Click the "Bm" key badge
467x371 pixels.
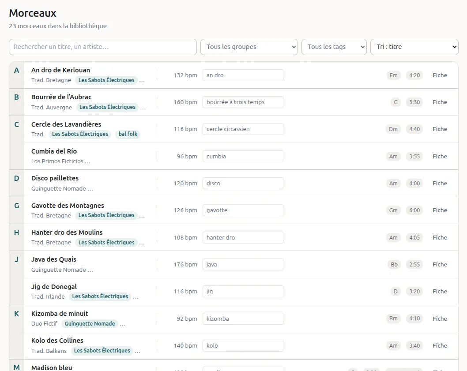(393, 319)
